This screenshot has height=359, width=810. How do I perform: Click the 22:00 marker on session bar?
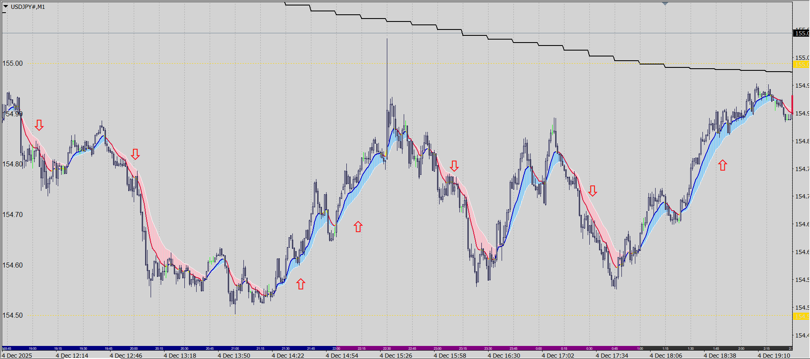click(336, 348)
